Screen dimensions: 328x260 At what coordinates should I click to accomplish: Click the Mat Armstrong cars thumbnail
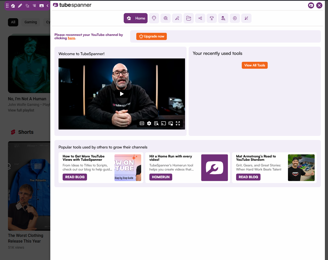(301, 168)
